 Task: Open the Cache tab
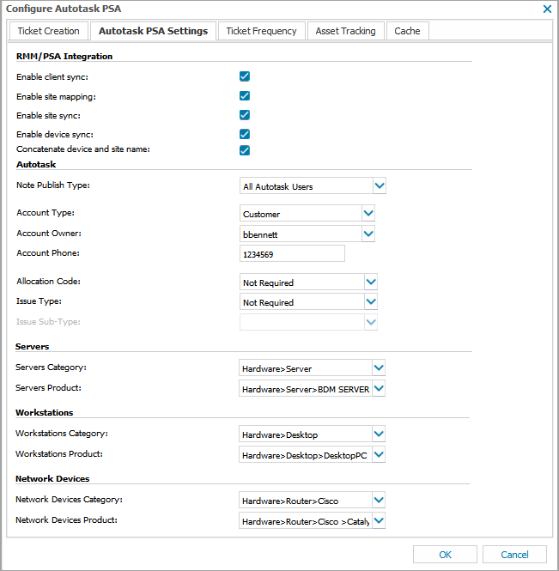tap(407, 31)
